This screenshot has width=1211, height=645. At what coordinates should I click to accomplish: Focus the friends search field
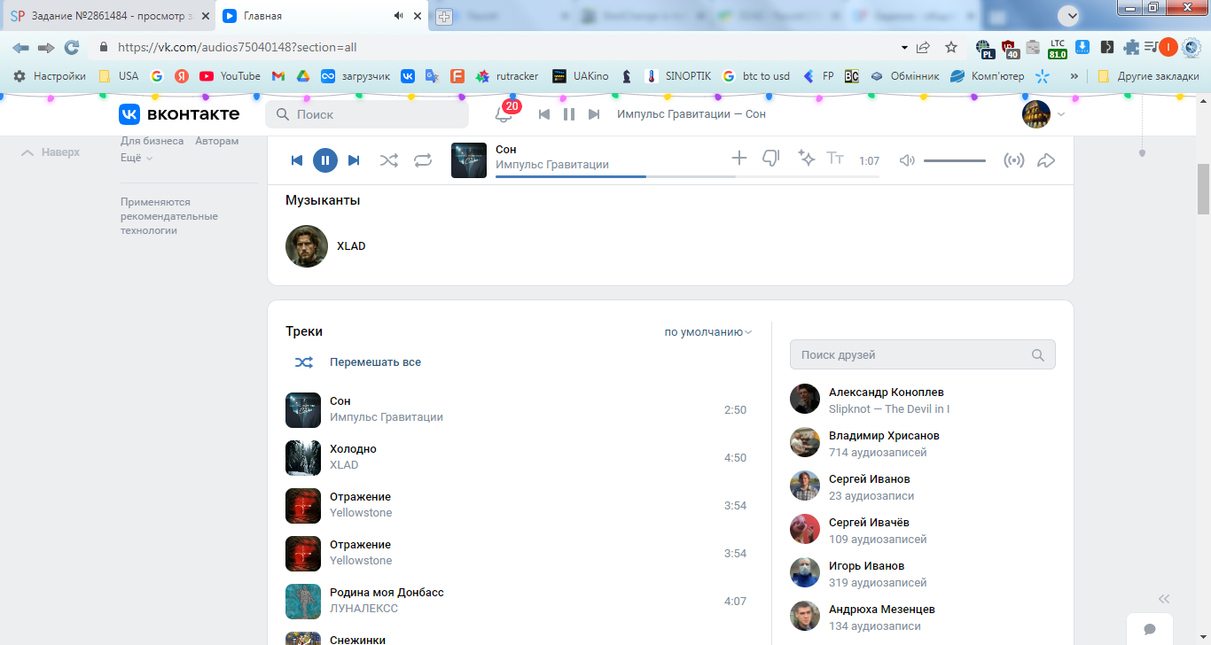(923, 354)
